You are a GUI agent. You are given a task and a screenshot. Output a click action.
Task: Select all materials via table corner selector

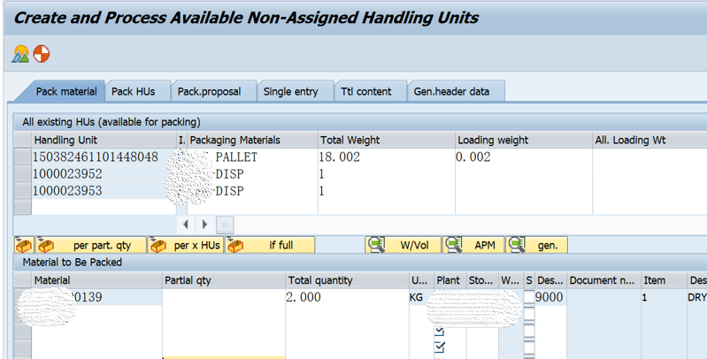coord(22,280)
